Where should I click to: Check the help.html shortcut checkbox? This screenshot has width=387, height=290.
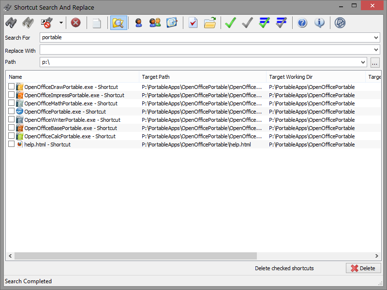pos(11,144)
